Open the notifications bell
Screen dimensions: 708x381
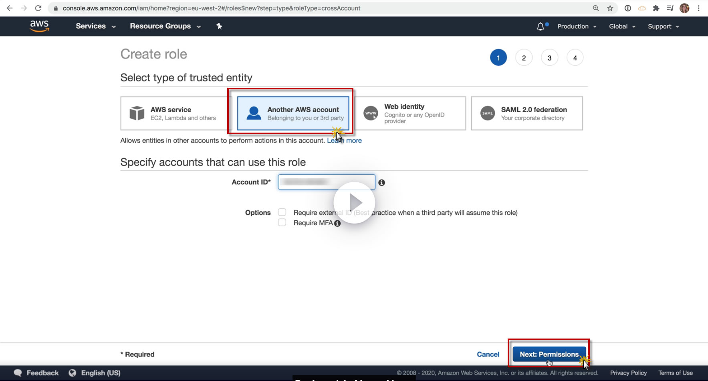[541, 26]
